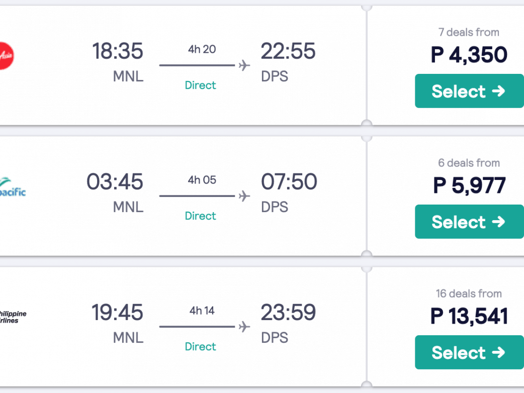524x393 pixels.
Task: Open the "16 deals from" label
Action: pos(469,293)
